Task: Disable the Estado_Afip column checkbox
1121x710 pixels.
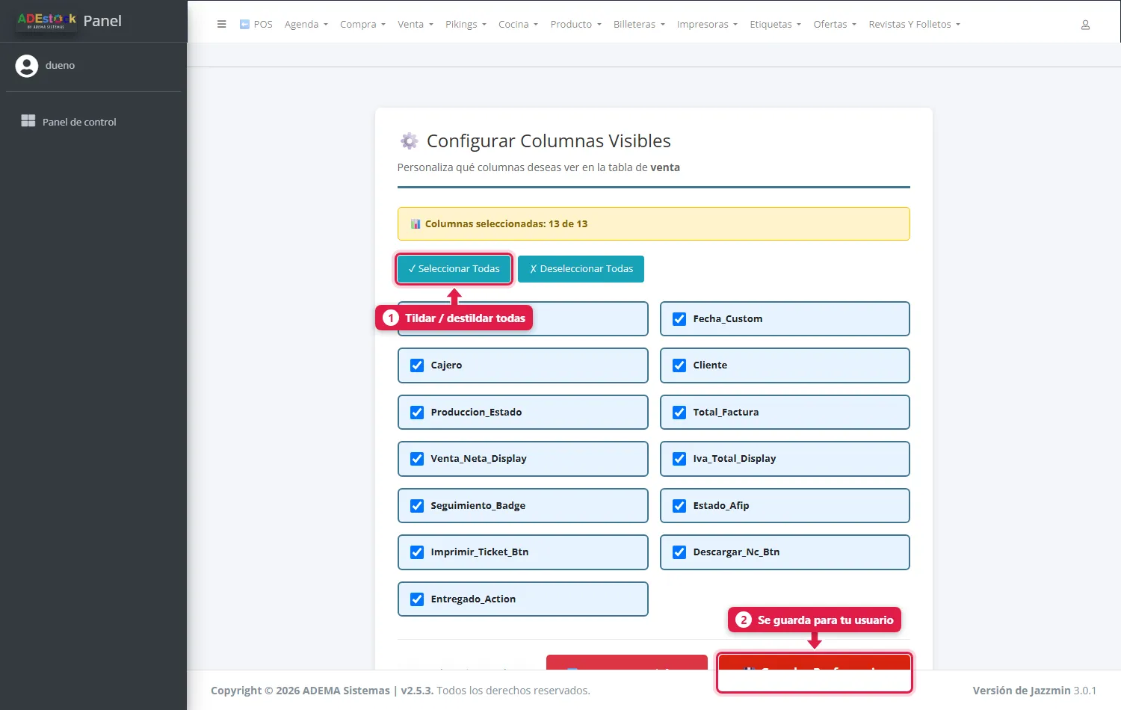Action: click(x=679, y=506)
